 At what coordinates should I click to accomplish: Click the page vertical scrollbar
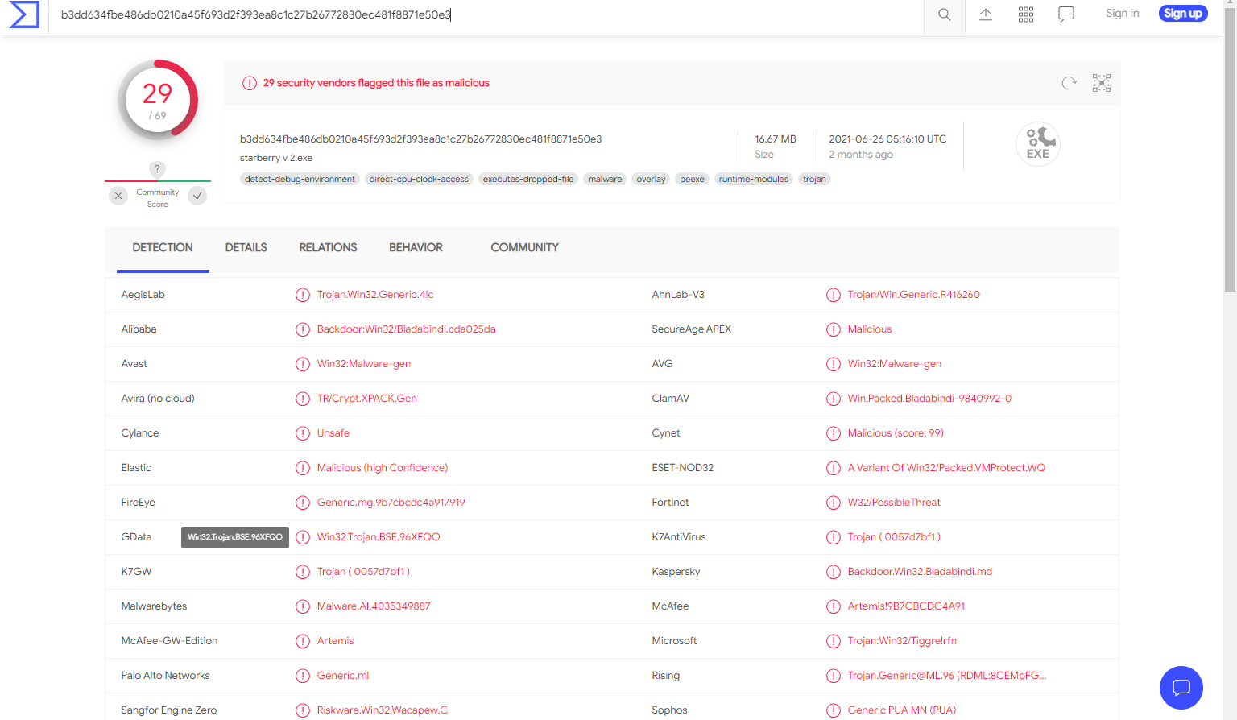tap(1230, 149)
